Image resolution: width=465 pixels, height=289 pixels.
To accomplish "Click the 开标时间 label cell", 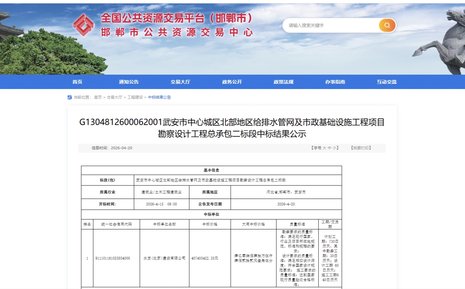I will click(107, 204).
